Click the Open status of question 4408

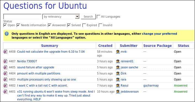pos(178,52)
